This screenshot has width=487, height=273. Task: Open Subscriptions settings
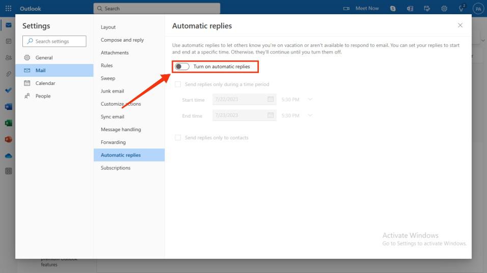(129, 168)
